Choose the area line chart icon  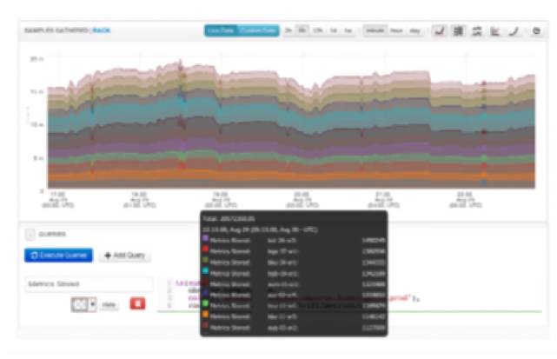coord(440,31)
